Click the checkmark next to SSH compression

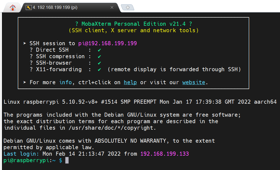coord(99,57)
